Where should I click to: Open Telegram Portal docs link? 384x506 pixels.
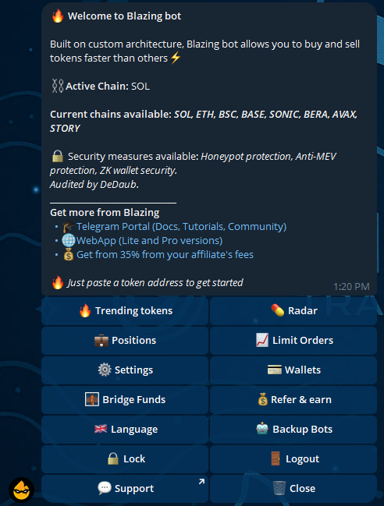(x=181, y=227)
